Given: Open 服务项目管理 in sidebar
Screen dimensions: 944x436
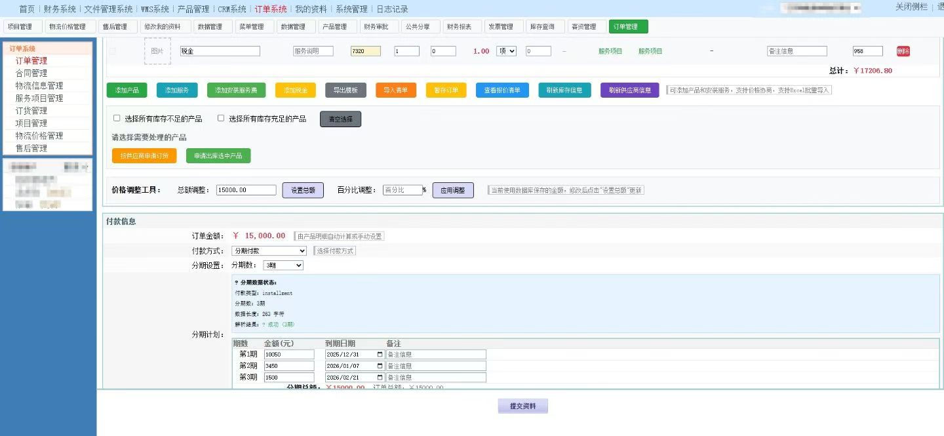Looking at the screenshot, I should (x=39, y=98).
